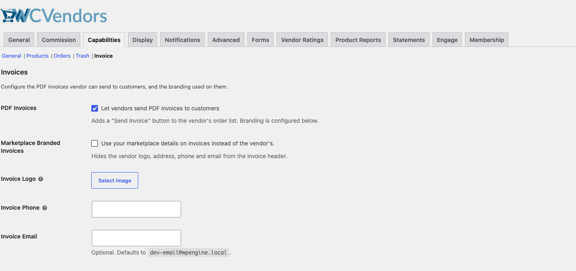Open the Advanced tab
The width and height of the screenshot is (576, 271).
tap(226, 40)
